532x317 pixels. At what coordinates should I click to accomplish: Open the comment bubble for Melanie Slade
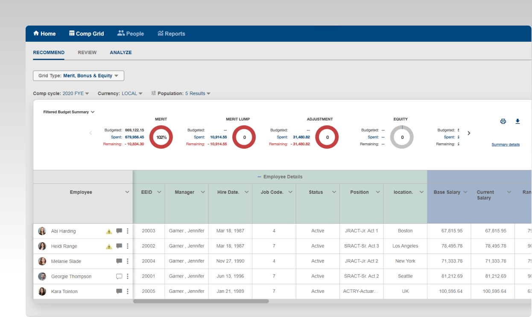coord(119,261)
